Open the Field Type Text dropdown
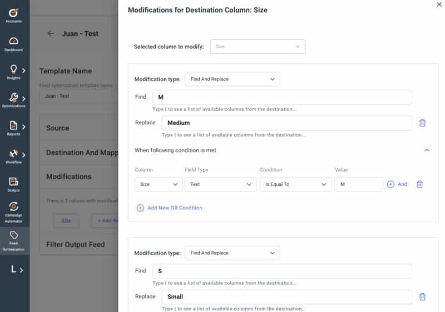This screenshot has height=312, width=445. click(x=220, y=184)
